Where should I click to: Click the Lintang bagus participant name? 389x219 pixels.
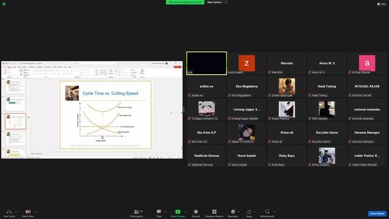247,109
